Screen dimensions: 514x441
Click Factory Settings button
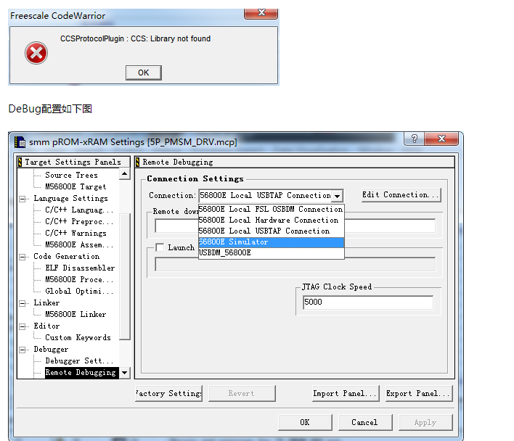[x=168, y=394]
